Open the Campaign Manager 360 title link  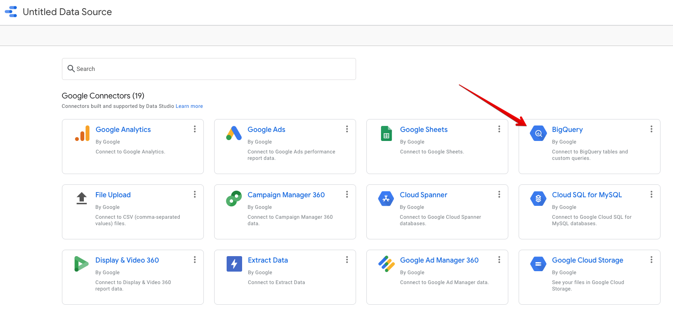click(286, 195)
